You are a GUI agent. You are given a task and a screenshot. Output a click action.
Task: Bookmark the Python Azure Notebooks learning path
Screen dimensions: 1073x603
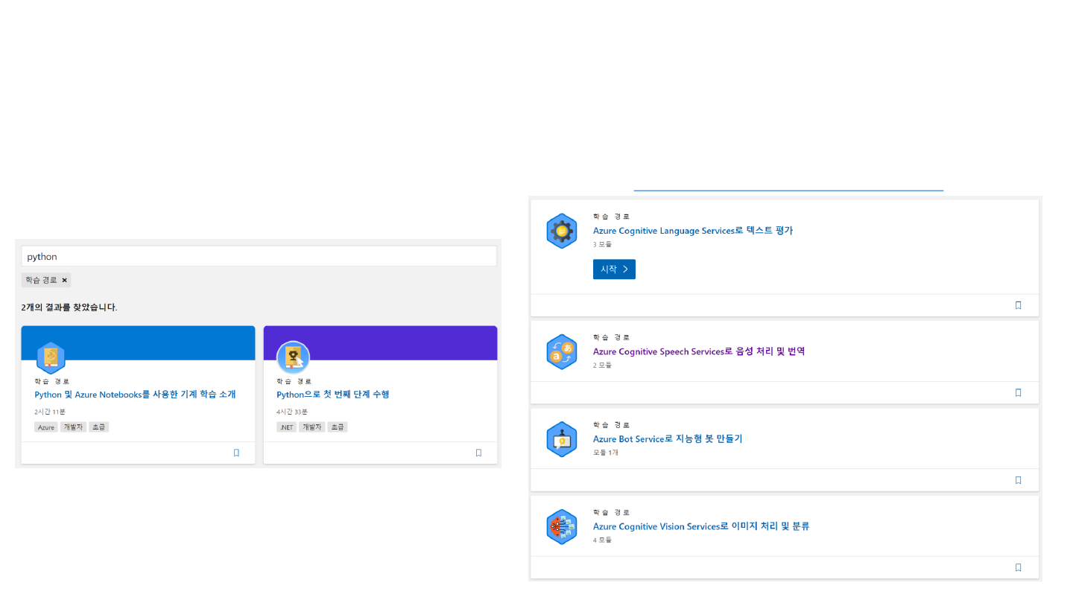click(x=236, y=453)
